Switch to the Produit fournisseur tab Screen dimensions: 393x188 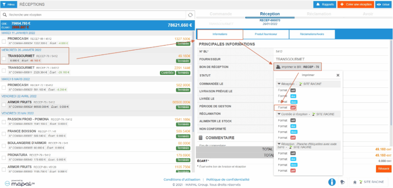pos(266,34)
